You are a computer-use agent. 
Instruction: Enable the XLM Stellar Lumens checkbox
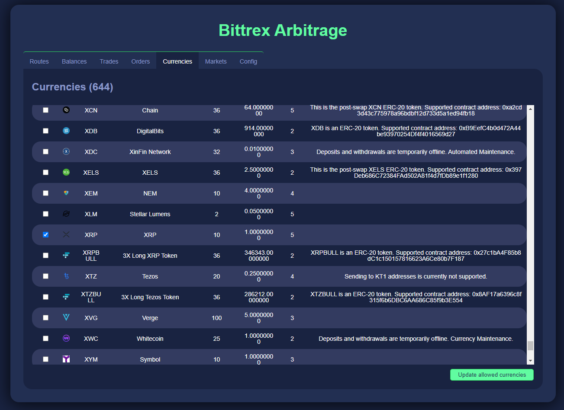pyautogui.click(x=45, y=214)
